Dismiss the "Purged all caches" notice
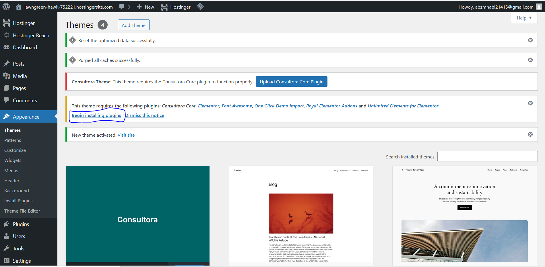The width and height of the screenshot is (545, 267). [530, 60]
